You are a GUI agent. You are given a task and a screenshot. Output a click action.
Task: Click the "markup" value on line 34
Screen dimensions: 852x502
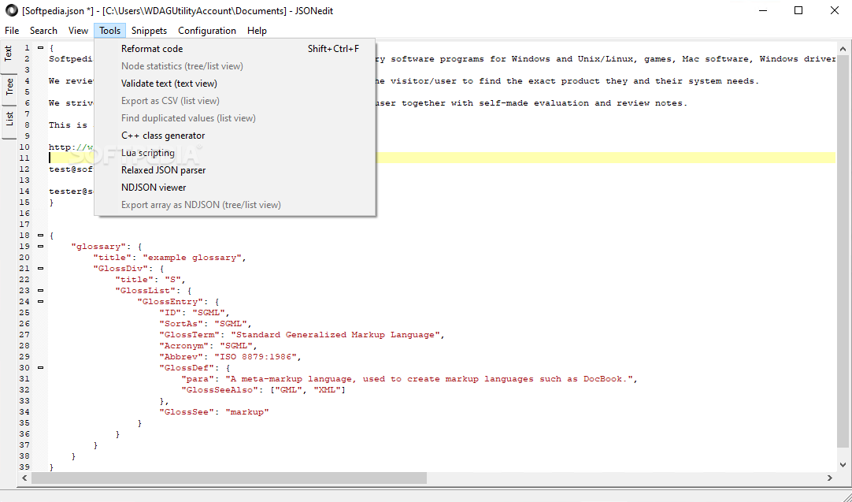pos(246,412)
